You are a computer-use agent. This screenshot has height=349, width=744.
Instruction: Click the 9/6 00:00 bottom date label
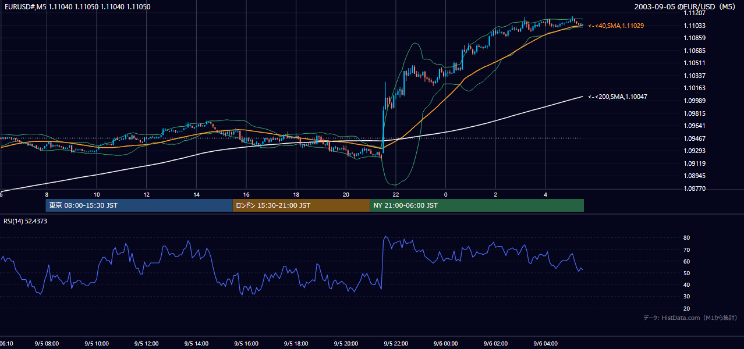[x=446, y=344]
